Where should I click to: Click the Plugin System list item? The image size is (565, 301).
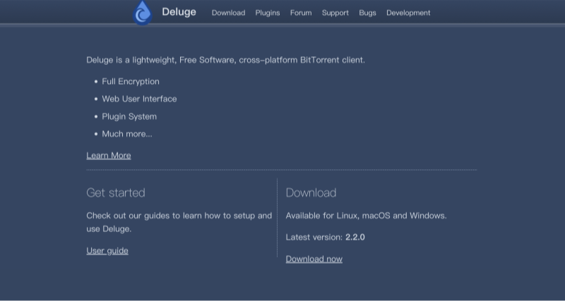coord(129,116)
